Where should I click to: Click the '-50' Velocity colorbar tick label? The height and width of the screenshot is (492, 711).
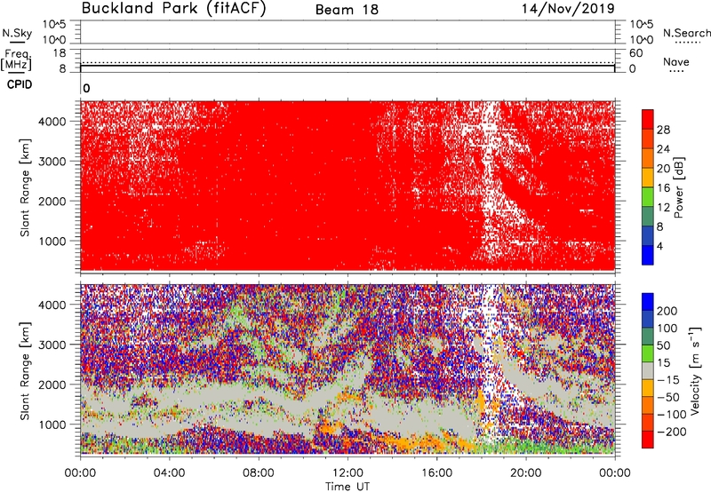point(668,397)
